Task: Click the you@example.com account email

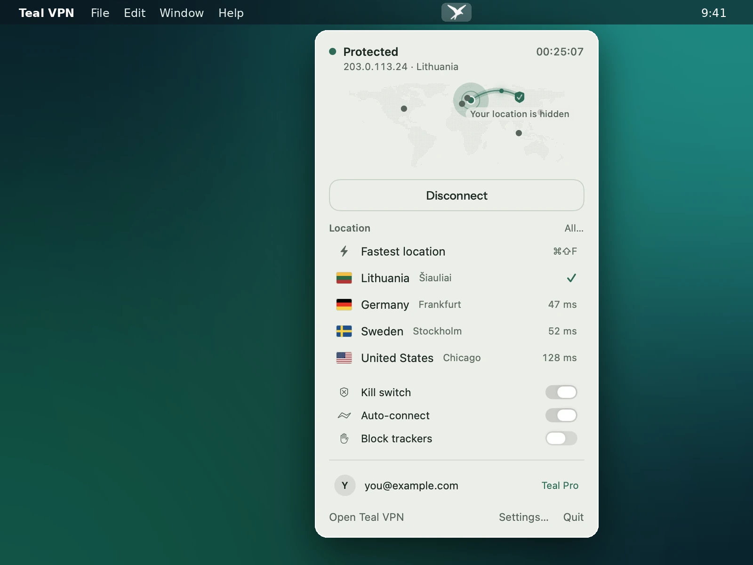Action: pyautogui.click(x=411, y=485)
